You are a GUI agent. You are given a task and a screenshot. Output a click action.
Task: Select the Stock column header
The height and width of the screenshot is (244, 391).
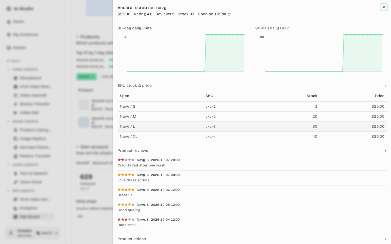pos(312,96)
